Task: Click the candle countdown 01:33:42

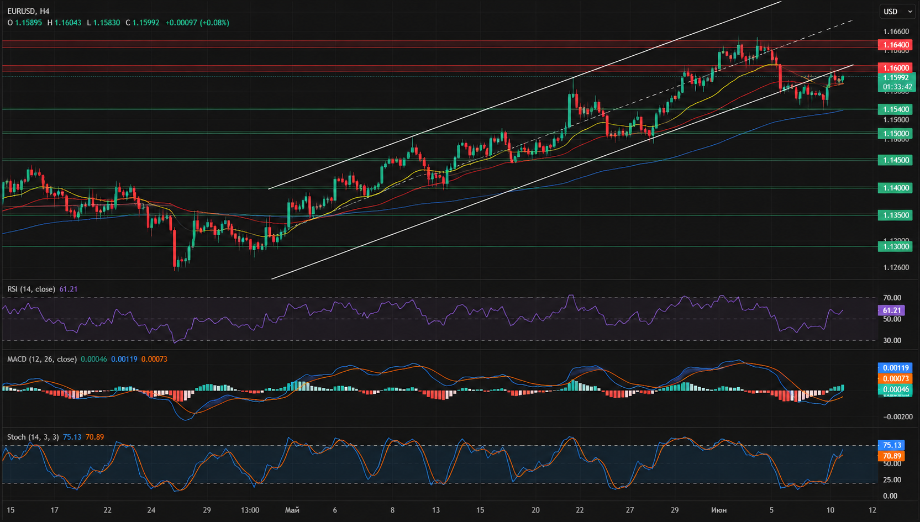Action: [896, 87]
